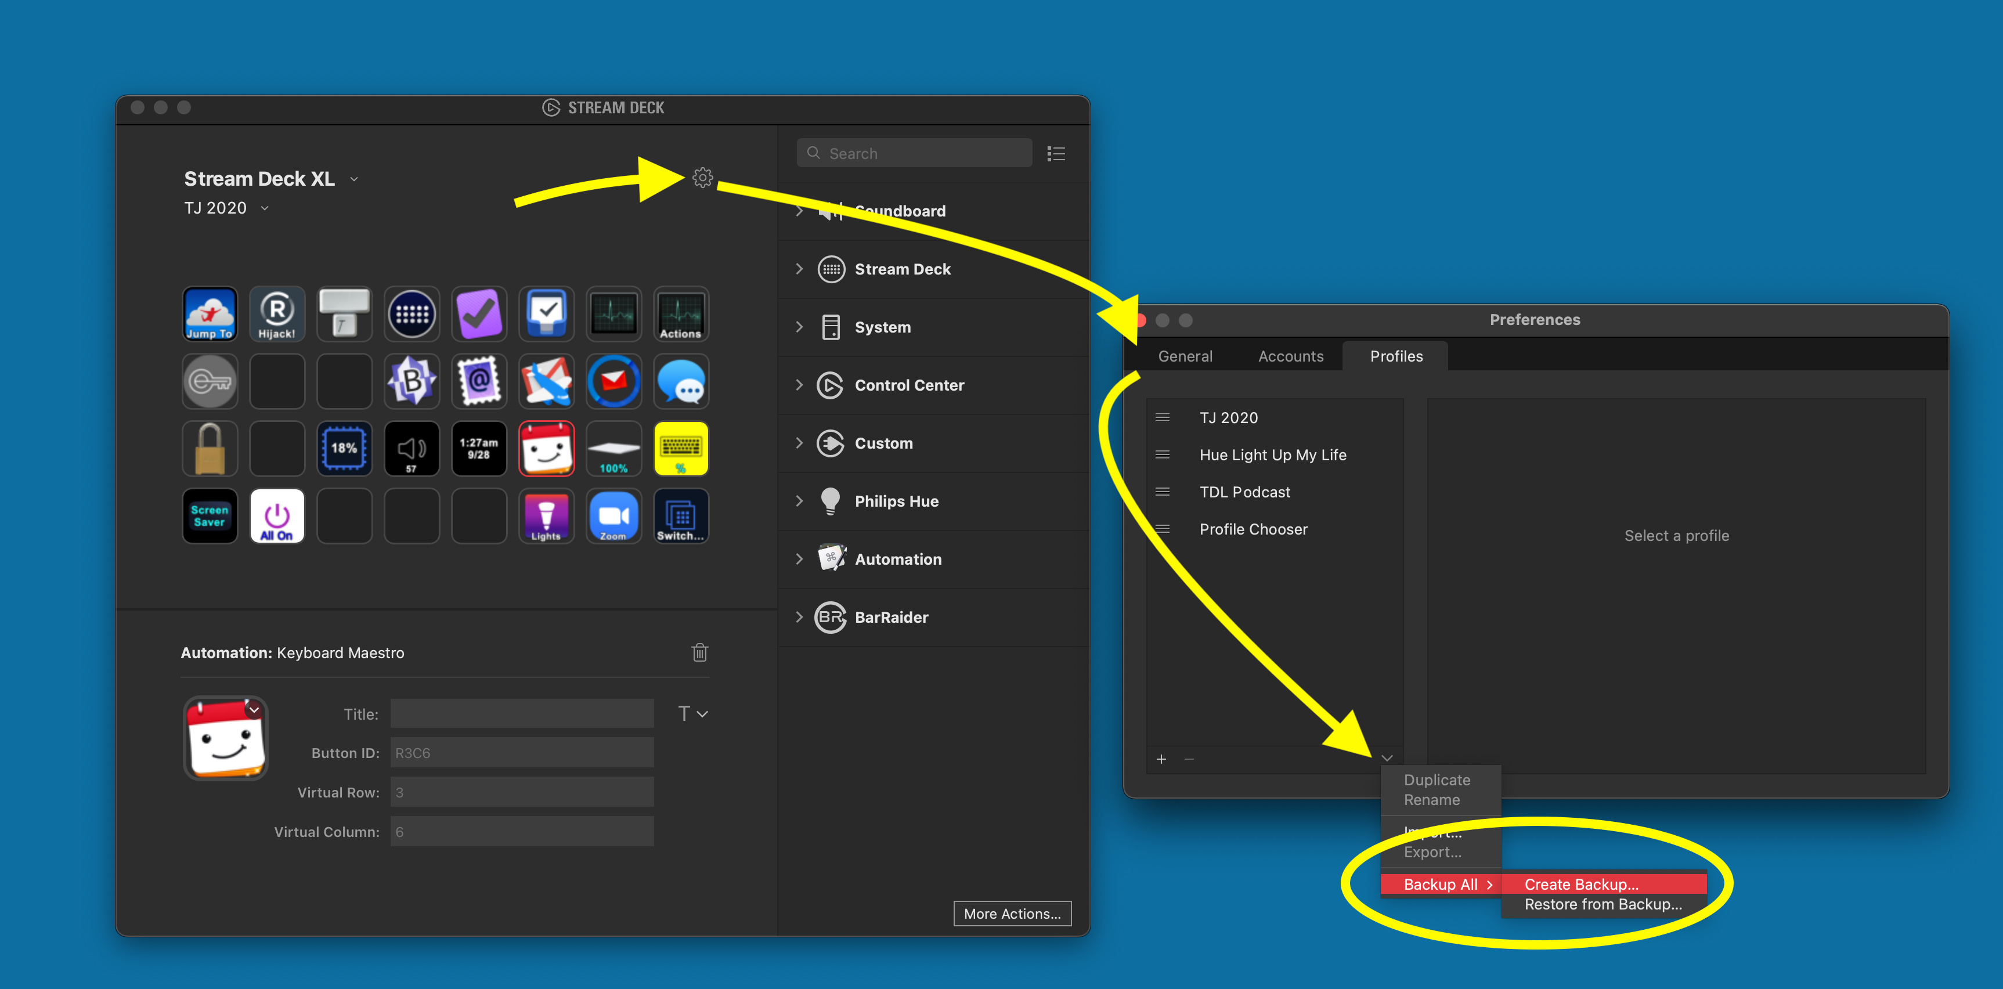
Task: Delete the action with trash icon
Action: 700,652
